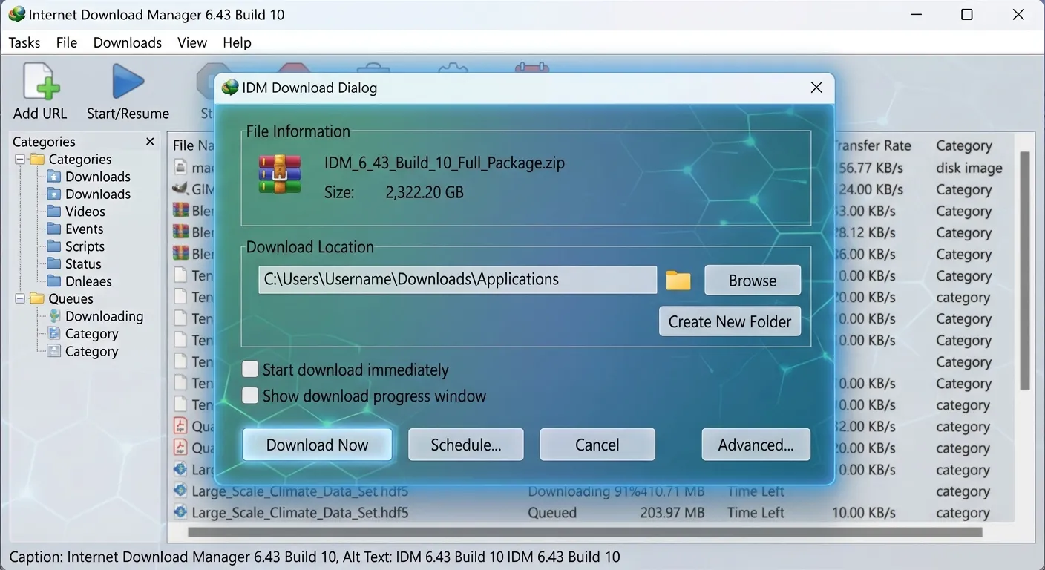Click the Browse button
This screenshot has width=1045, height=570.
tap(753, 281)
